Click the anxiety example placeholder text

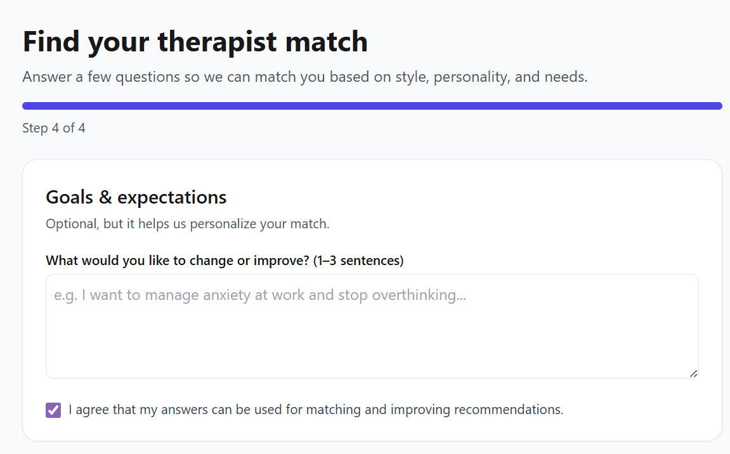point(260,295)
